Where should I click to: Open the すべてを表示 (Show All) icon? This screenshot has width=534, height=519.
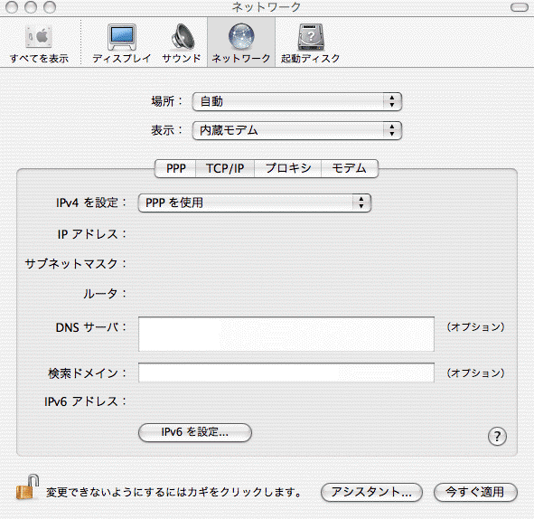[x=39, y=37]
